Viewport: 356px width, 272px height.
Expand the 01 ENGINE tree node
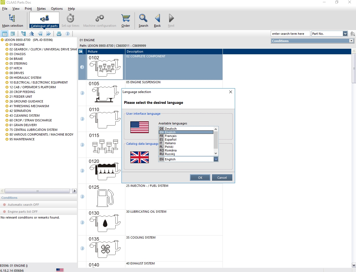7,45
